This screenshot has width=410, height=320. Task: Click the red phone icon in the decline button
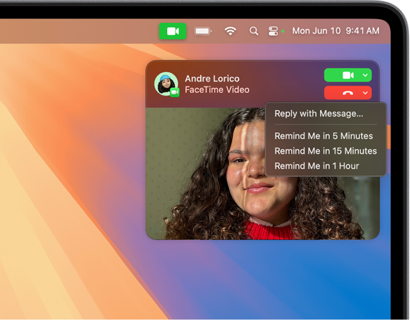(347, 93)
